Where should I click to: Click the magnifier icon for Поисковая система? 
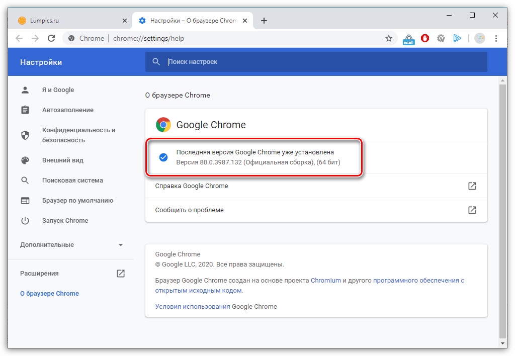tap(25, 181)
